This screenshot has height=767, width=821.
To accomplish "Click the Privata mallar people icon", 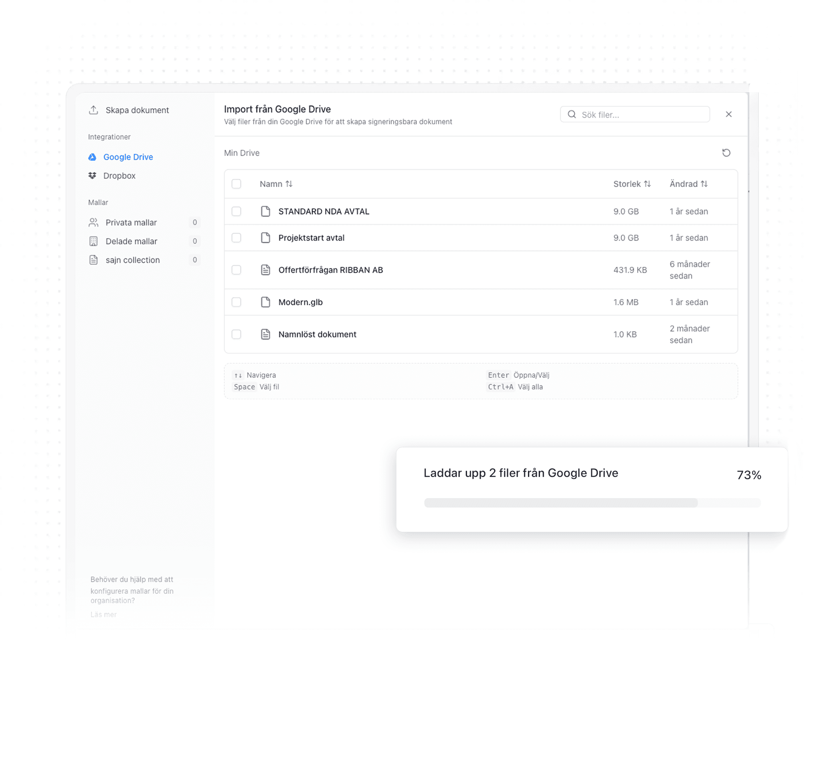I will (94, 222).
